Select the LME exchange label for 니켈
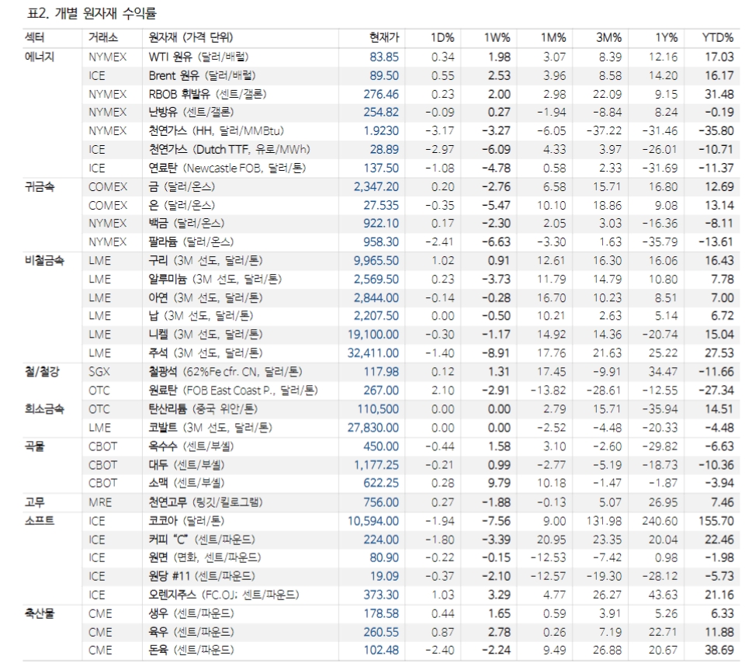752x663 pixels. tap(95, 335)
